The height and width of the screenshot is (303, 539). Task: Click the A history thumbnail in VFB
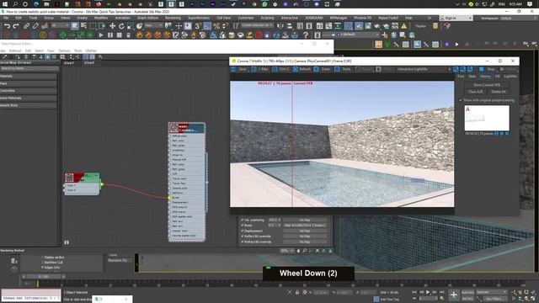(487, 118)
